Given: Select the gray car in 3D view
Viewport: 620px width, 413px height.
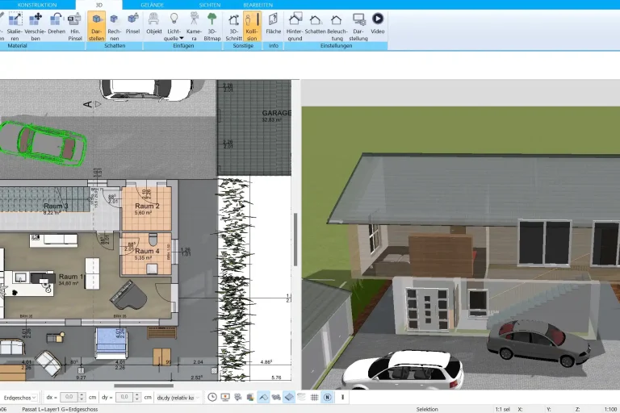Looking at the screenshot, I should tap(538, 342).
